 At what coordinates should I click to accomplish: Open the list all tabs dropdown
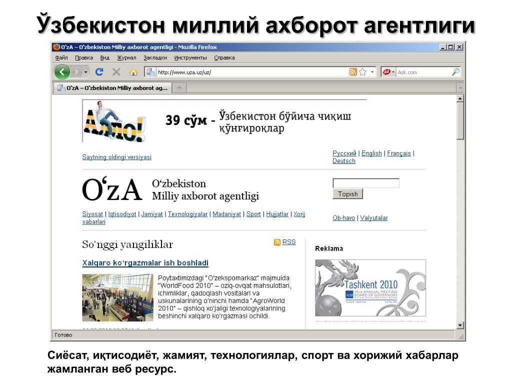tap(460, 88)
